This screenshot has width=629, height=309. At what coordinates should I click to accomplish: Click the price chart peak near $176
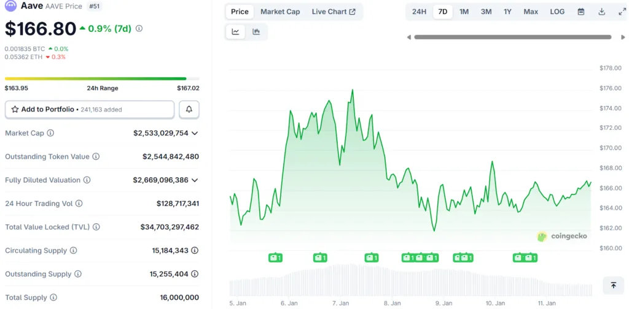[352, 91]
